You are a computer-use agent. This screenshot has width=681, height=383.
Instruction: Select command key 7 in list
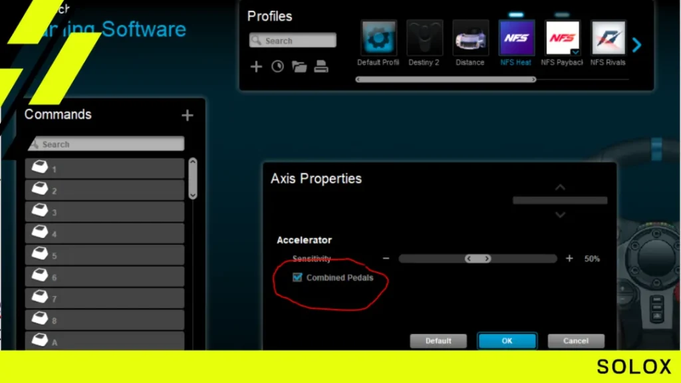coord(104,299)
